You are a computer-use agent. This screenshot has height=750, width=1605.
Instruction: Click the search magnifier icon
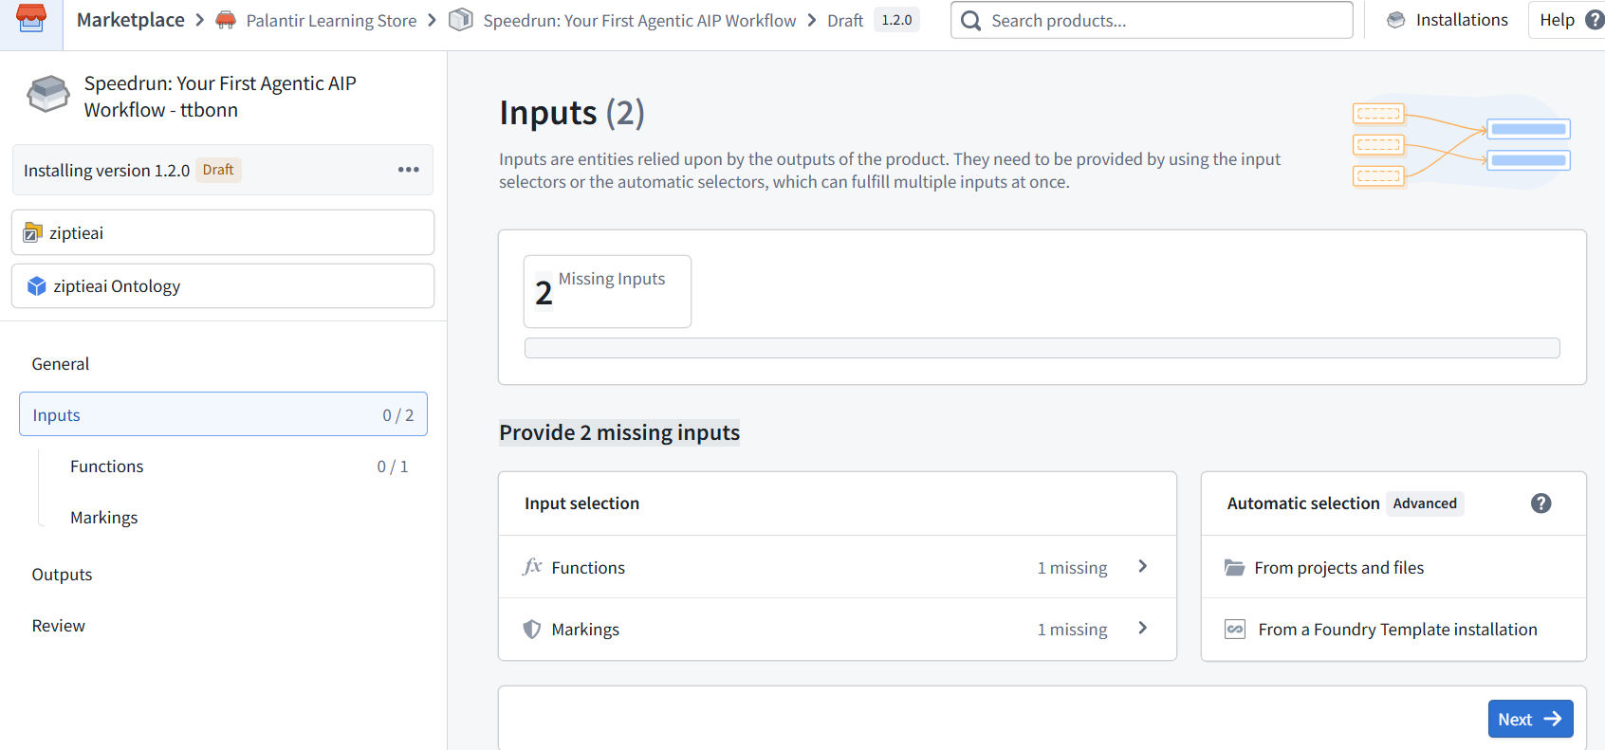click(x=970, y=21)
